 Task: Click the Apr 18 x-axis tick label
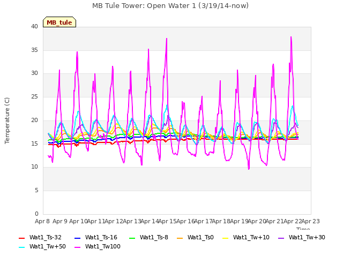click(x=221, y=221)
